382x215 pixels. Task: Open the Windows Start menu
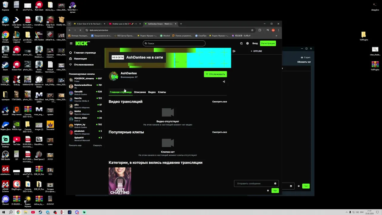(4, 212)
